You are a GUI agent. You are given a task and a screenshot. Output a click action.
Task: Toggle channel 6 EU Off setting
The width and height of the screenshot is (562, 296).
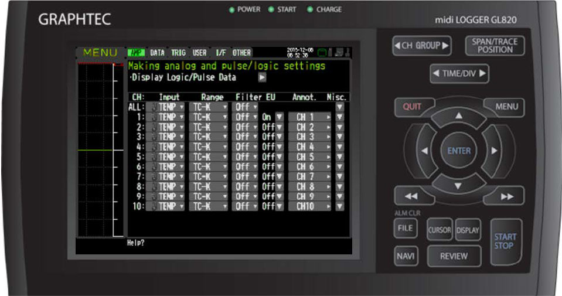pyautogui.click(x=273, y=166)
